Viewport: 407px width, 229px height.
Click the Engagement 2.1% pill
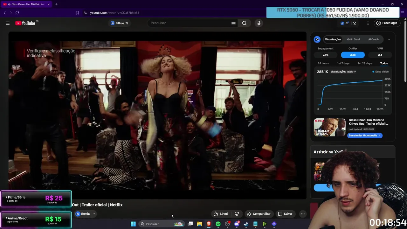tap(325, 55)
